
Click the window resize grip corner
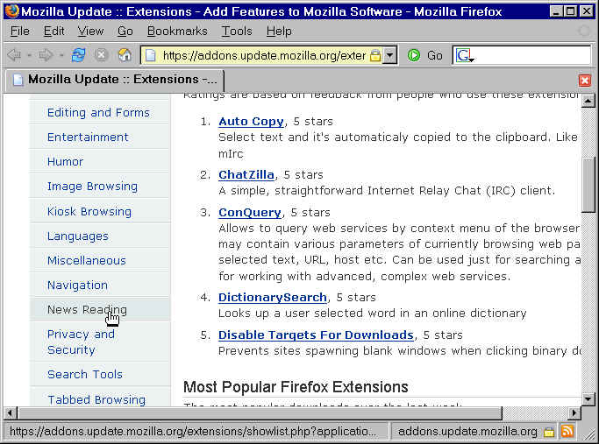588,433
